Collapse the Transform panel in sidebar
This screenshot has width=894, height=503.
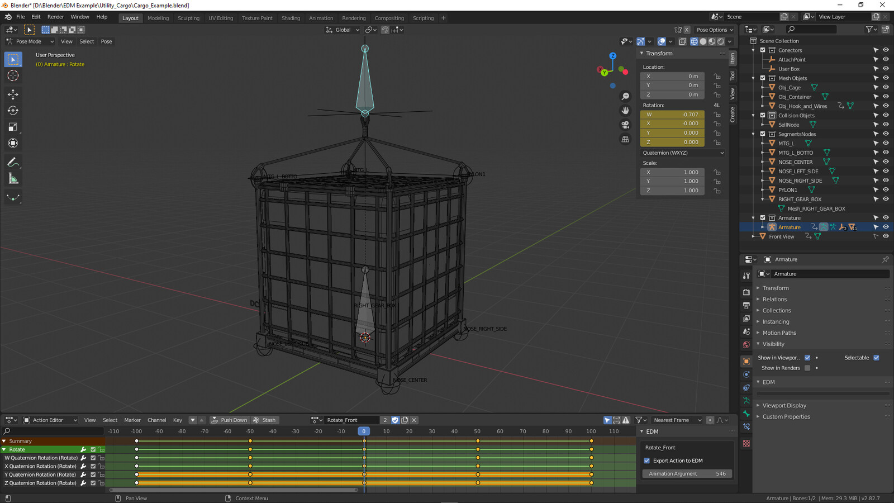659,54
